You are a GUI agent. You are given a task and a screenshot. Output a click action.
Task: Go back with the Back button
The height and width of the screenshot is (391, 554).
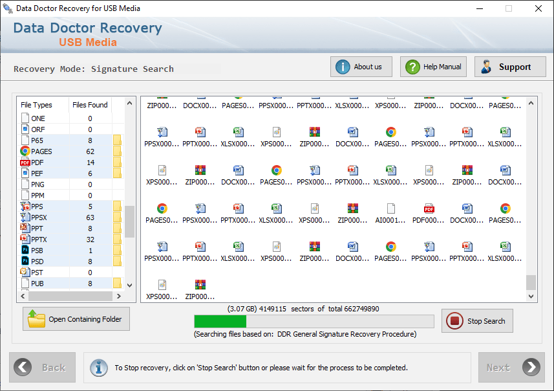pyautogui.click(x=43, y=367)
